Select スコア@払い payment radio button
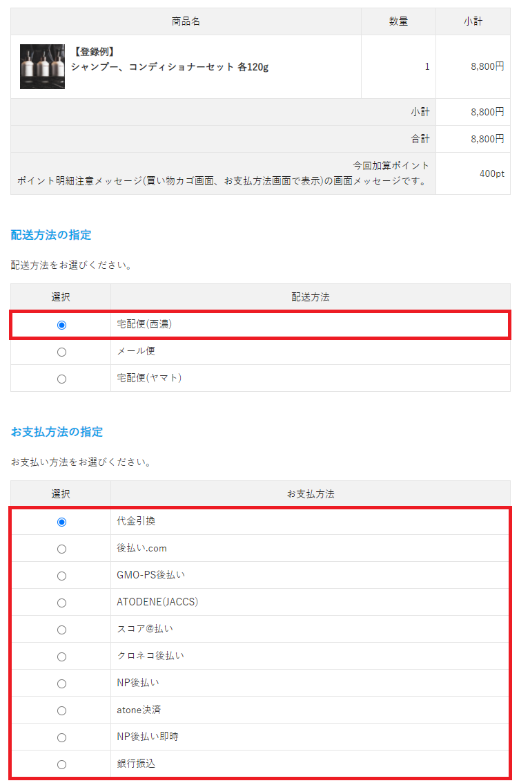 click(61, 630)
